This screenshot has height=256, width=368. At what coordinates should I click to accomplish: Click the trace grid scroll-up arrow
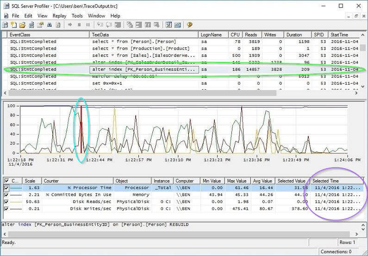pos(363,35)
